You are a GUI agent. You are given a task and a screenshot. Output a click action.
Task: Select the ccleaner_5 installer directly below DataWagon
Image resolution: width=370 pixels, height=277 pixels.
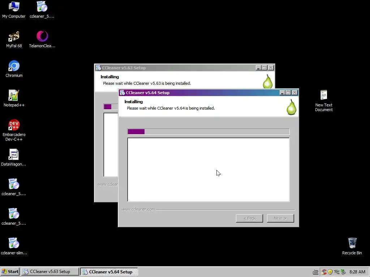point(14,184)
